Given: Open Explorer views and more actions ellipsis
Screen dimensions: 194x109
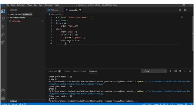Looking at the screenshot, I should point(42,10).
